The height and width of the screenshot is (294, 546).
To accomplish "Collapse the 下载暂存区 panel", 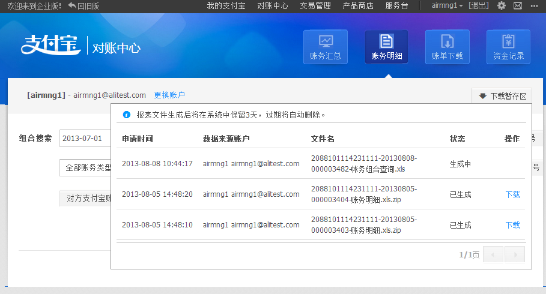I will point(502,95).
